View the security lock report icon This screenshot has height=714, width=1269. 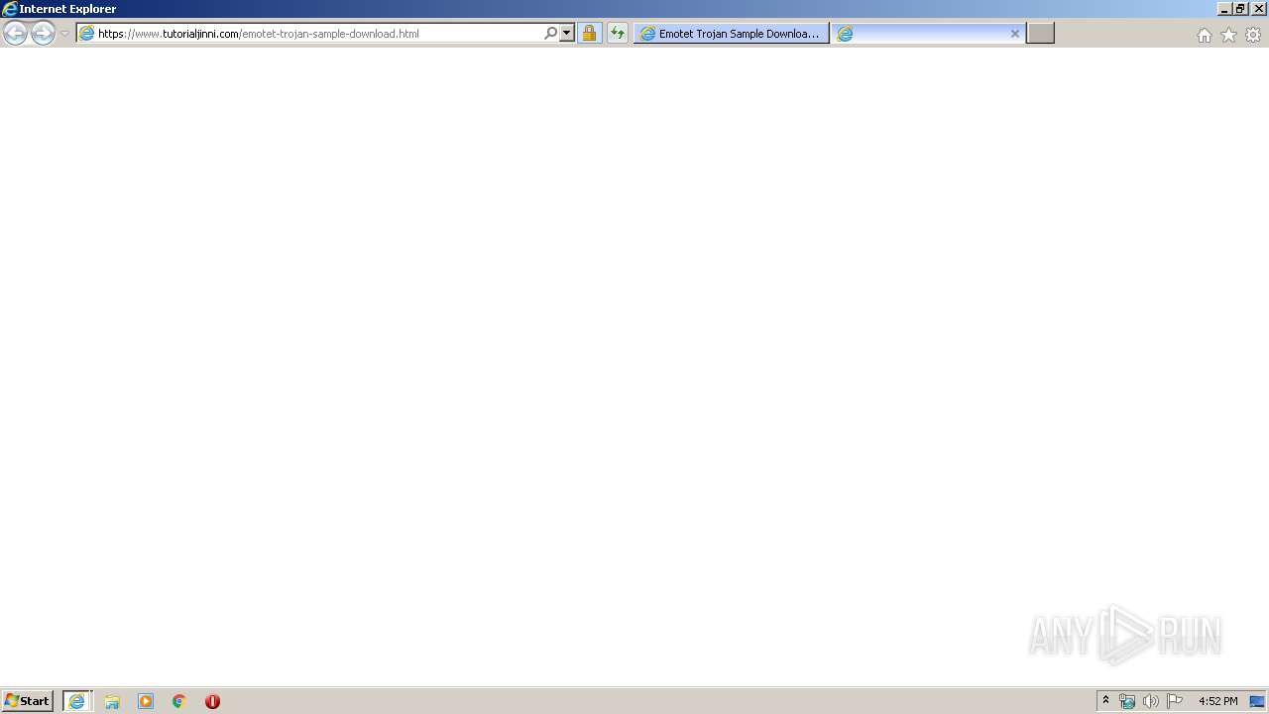click(x=589, y=34)
